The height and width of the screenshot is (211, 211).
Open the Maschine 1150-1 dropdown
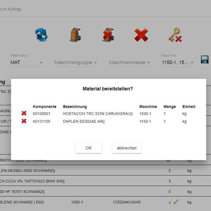click(x=178, y=63)
